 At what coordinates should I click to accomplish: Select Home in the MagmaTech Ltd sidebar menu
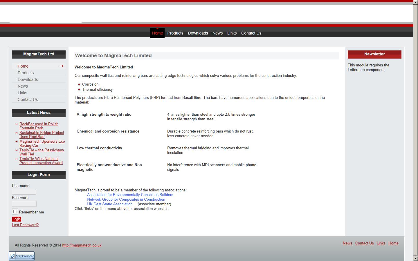click(39, 66)
